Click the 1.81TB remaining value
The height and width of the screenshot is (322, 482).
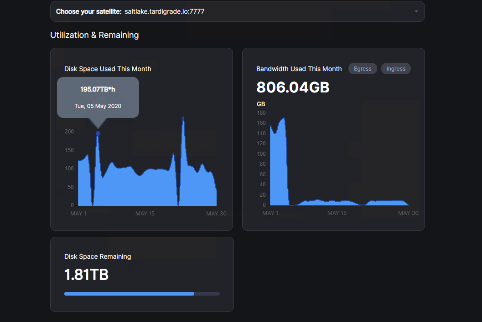[x=86, y=275]
